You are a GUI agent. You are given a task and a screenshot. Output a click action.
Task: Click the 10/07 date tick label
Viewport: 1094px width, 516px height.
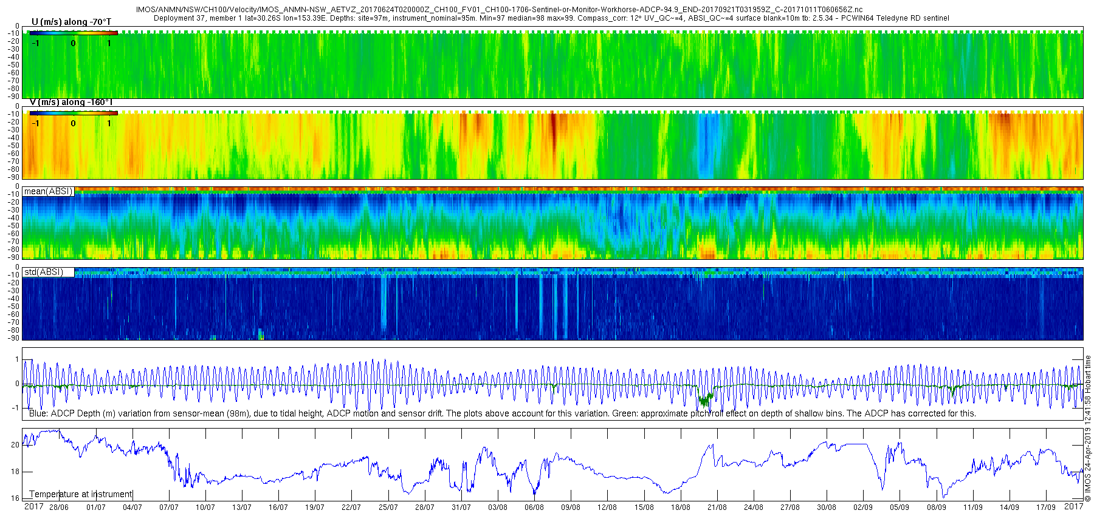(x=205, y=508)
